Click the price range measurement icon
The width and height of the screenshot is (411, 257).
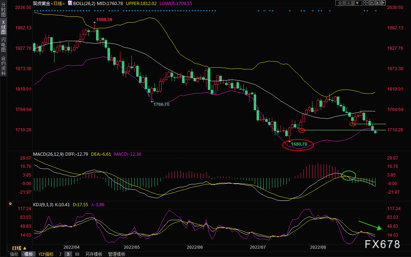(x=372, y=3)
